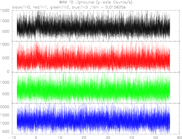The image size is (182, 139).
Task: Click the 1500 y-axis label of black panel
Action: (5, 10)
